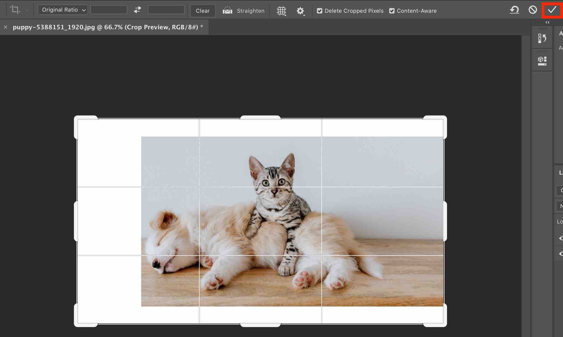Click the crop width input field
The width and height of the screenshot is (563, 337).
[x=109, y=10]
